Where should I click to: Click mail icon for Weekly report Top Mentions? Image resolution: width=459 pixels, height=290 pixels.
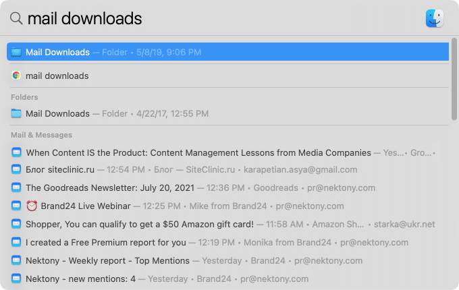16,260
